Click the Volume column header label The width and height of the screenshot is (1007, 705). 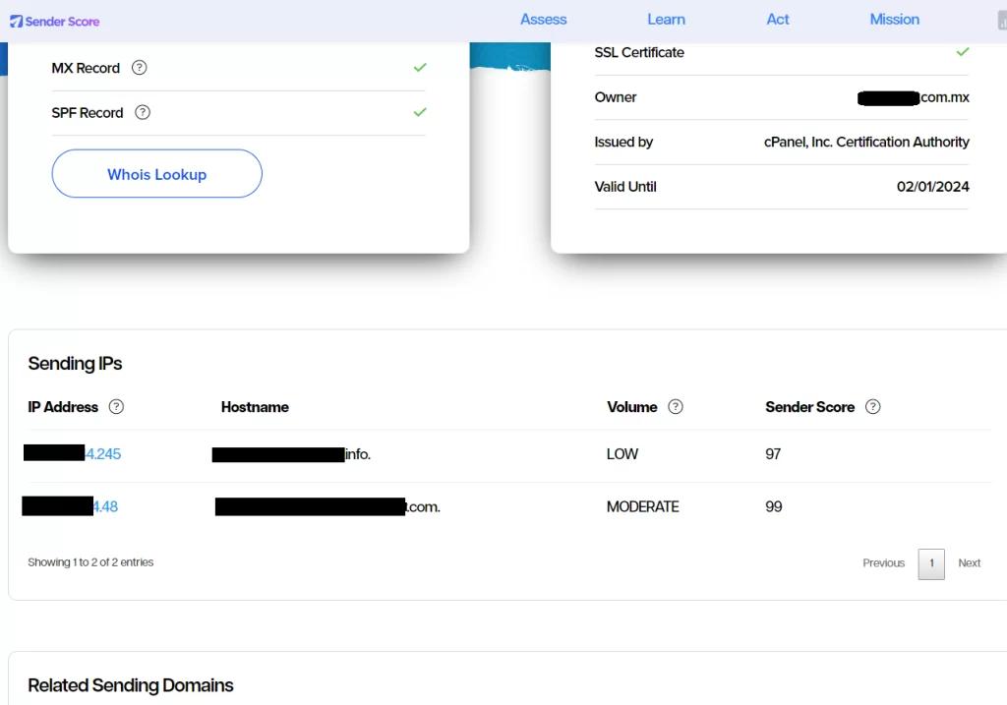click(632, 407)
